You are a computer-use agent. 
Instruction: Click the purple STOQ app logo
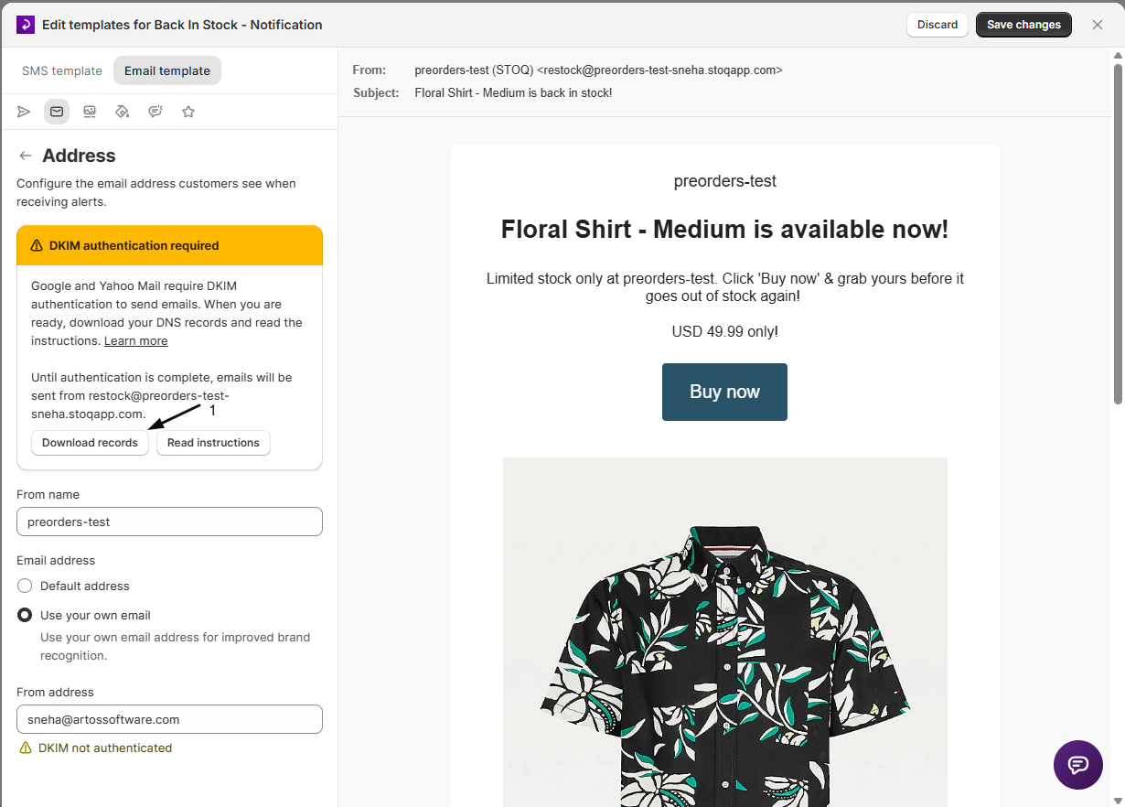click(26, 25)
